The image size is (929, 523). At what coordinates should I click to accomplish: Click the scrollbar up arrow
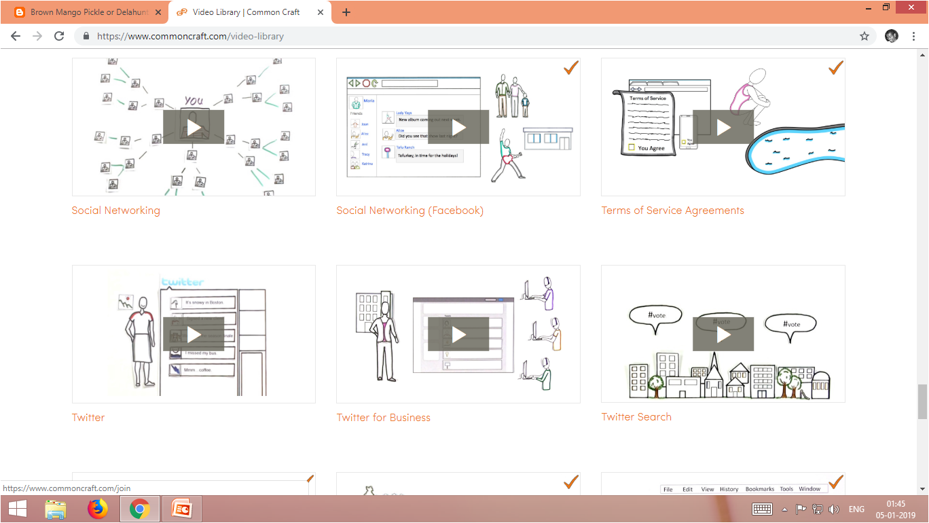(922, 54)
